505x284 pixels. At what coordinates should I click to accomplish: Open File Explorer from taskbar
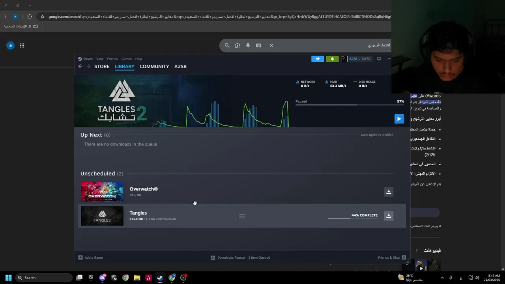click(x=137, y=278)
